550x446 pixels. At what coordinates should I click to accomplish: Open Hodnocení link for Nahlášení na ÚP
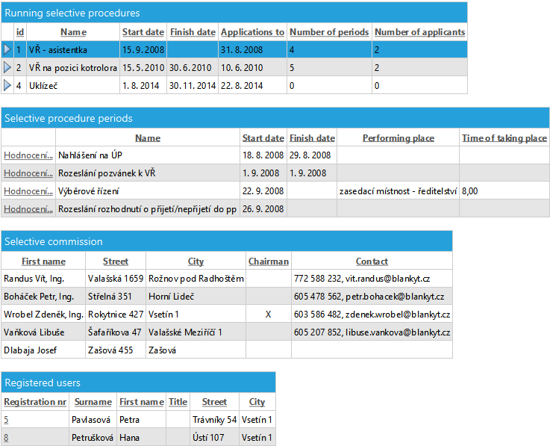28,155
